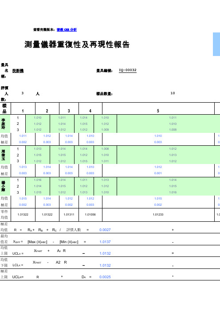The width and height of the screenshot is (220, 312).
Task: Open the GRR analysis hyperlink at top
Action: pyautogui.click(x=67, y=30)
